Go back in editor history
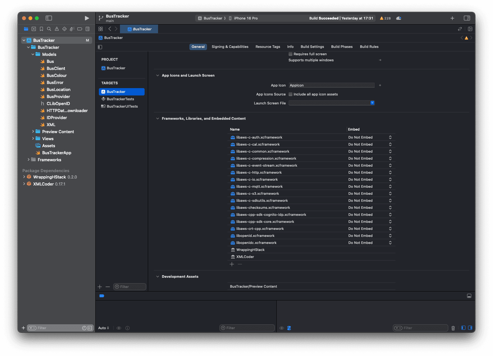 coord(110,29)
